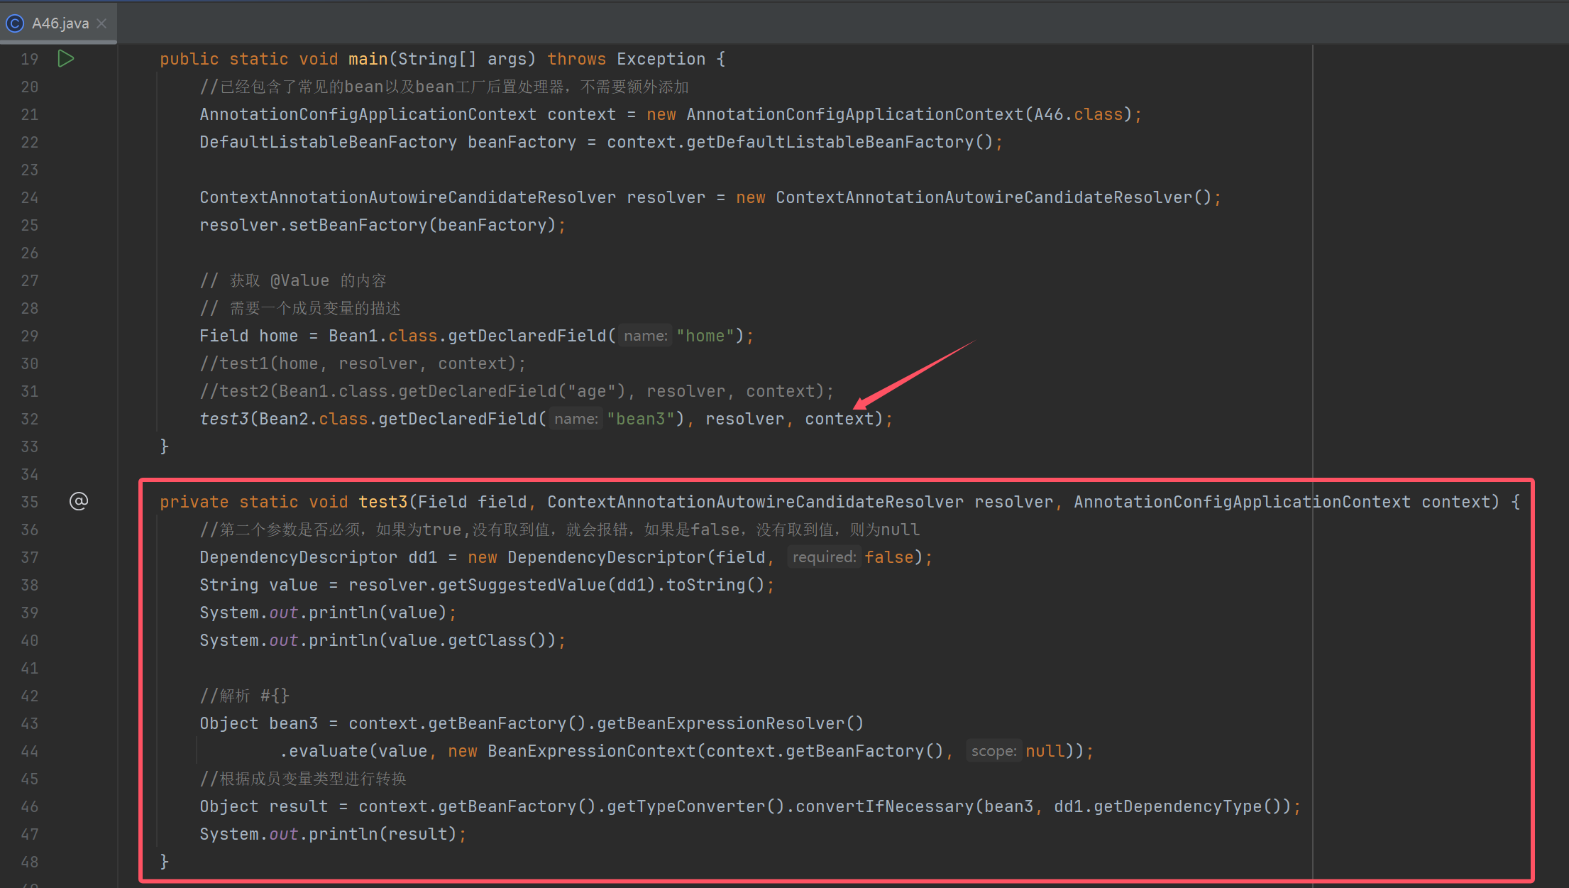Click the "bean3" string on line 32
The width and height of the screenshot is (1569, 888).
click(640, 419)
